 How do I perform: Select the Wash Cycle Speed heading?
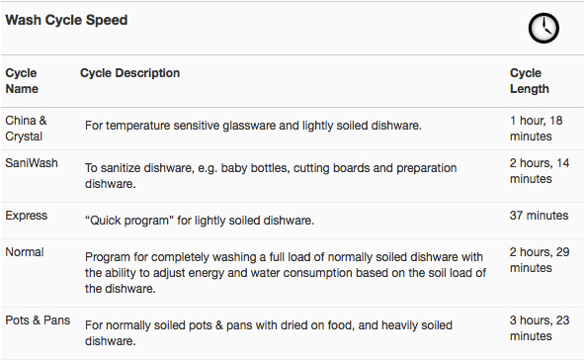[66, 20]
